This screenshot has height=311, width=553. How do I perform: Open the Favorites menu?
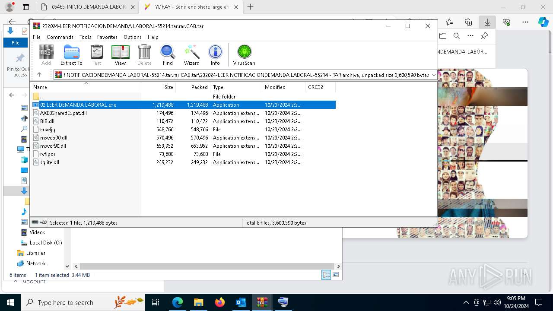point(107,37)
